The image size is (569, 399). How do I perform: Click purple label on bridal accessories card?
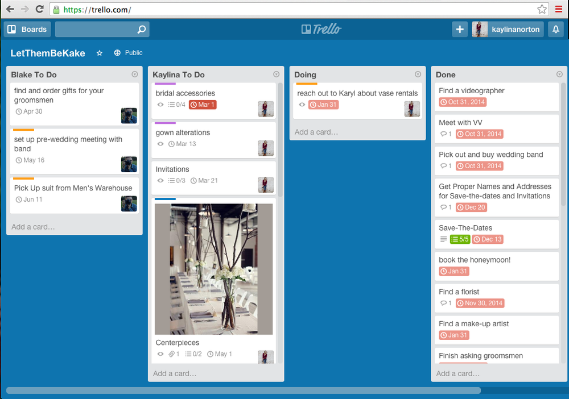coord(165,84)
